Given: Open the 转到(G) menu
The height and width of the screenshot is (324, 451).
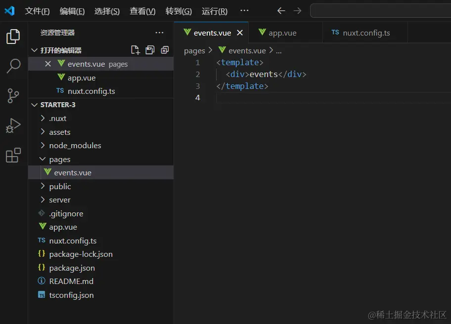Looking at the screenshot, I should click(x=179, y=11).
